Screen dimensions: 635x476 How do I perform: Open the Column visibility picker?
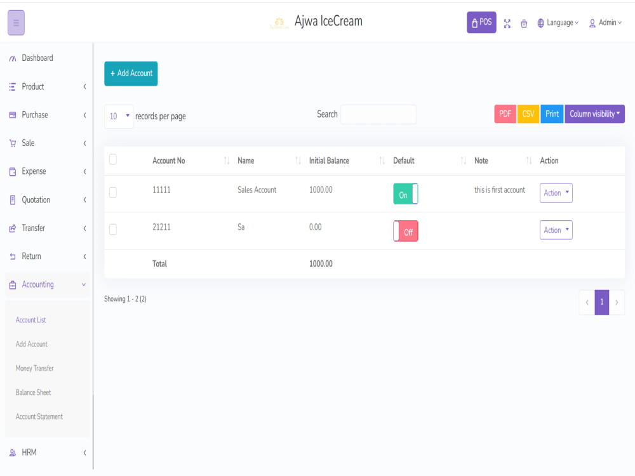pyautogui.click(x=594, y=114)
